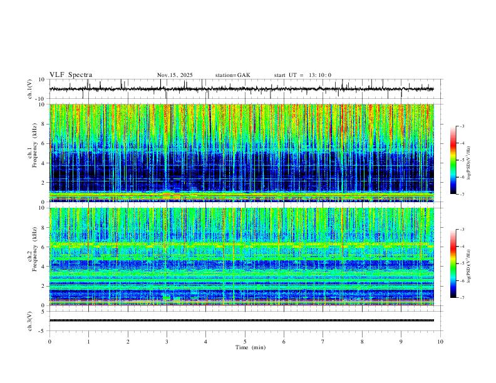Click the 'ch.3(V)' axis label
The image size is (496, 383).
pos(30,322)
